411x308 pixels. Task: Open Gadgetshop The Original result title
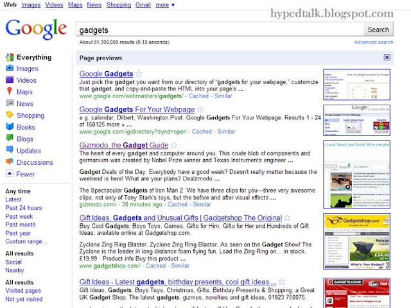point(180,218)
